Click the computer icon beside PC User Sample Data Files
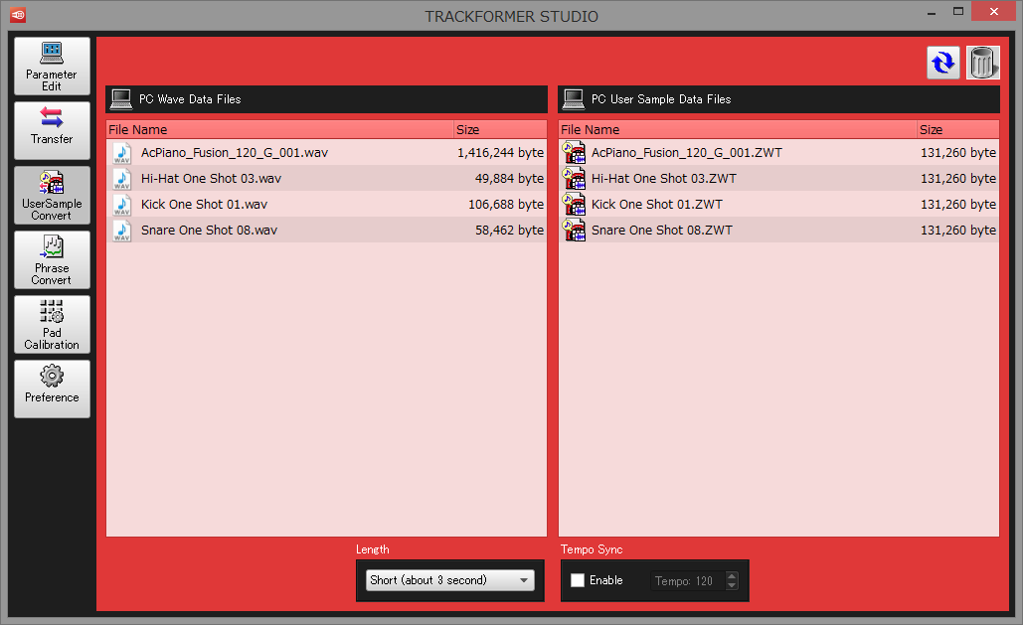 (x=574, y=99)
